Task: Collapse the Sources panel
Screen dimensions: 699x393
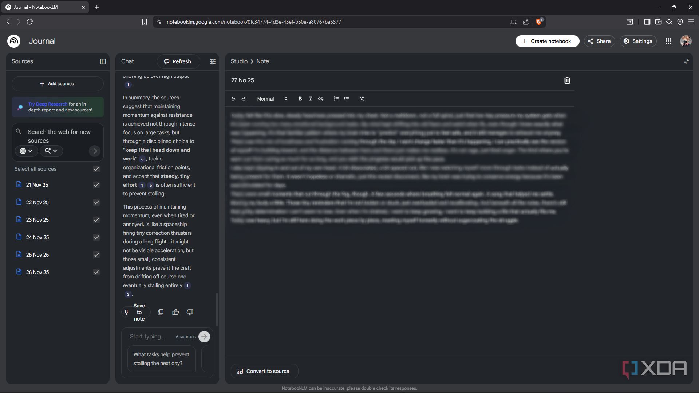Action: pyautogui.click(x=103, y=61)
